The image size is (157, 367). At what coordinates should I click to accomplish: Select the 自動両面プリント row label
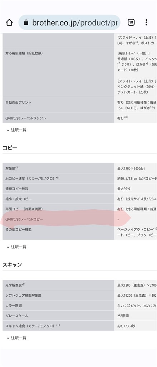(19, 103)
